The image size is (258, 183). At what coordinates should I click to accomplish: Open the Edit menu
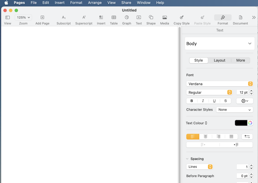point(46,3)
